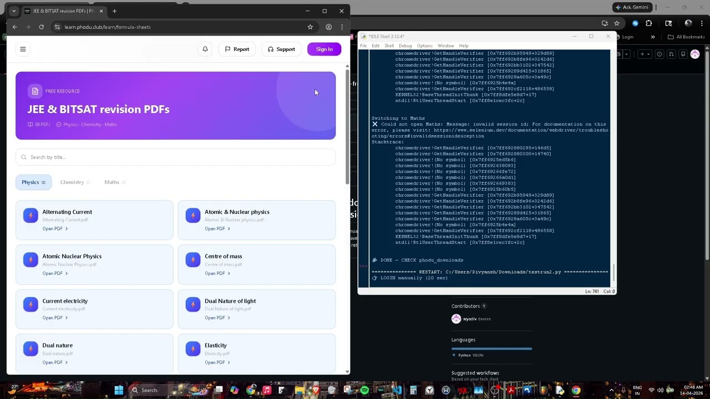Click the install app icon in background browser
Screen dimensions: 710x399
click(605, 23)
